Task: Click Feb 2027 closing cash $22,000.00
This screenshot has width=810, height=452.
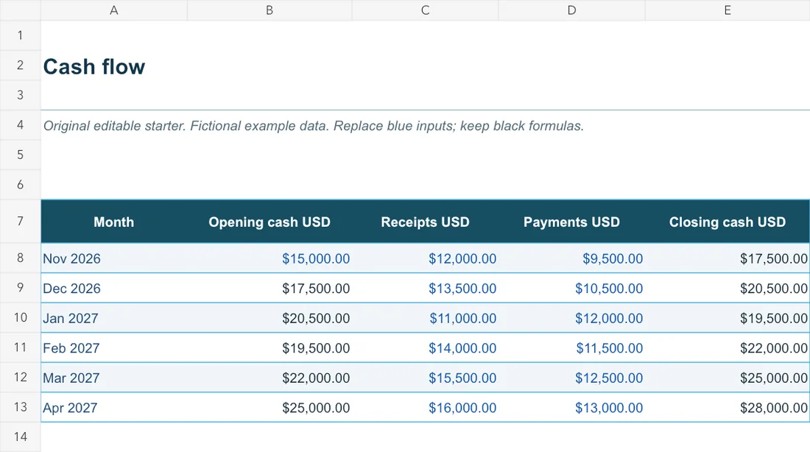Action: click(728, 348)
